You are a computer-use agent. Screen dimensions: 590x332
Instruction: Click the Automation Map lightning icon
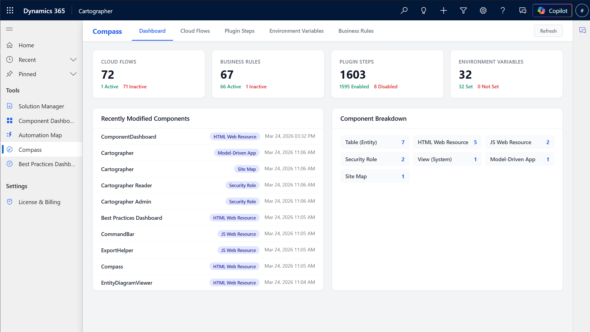(10, 135)
